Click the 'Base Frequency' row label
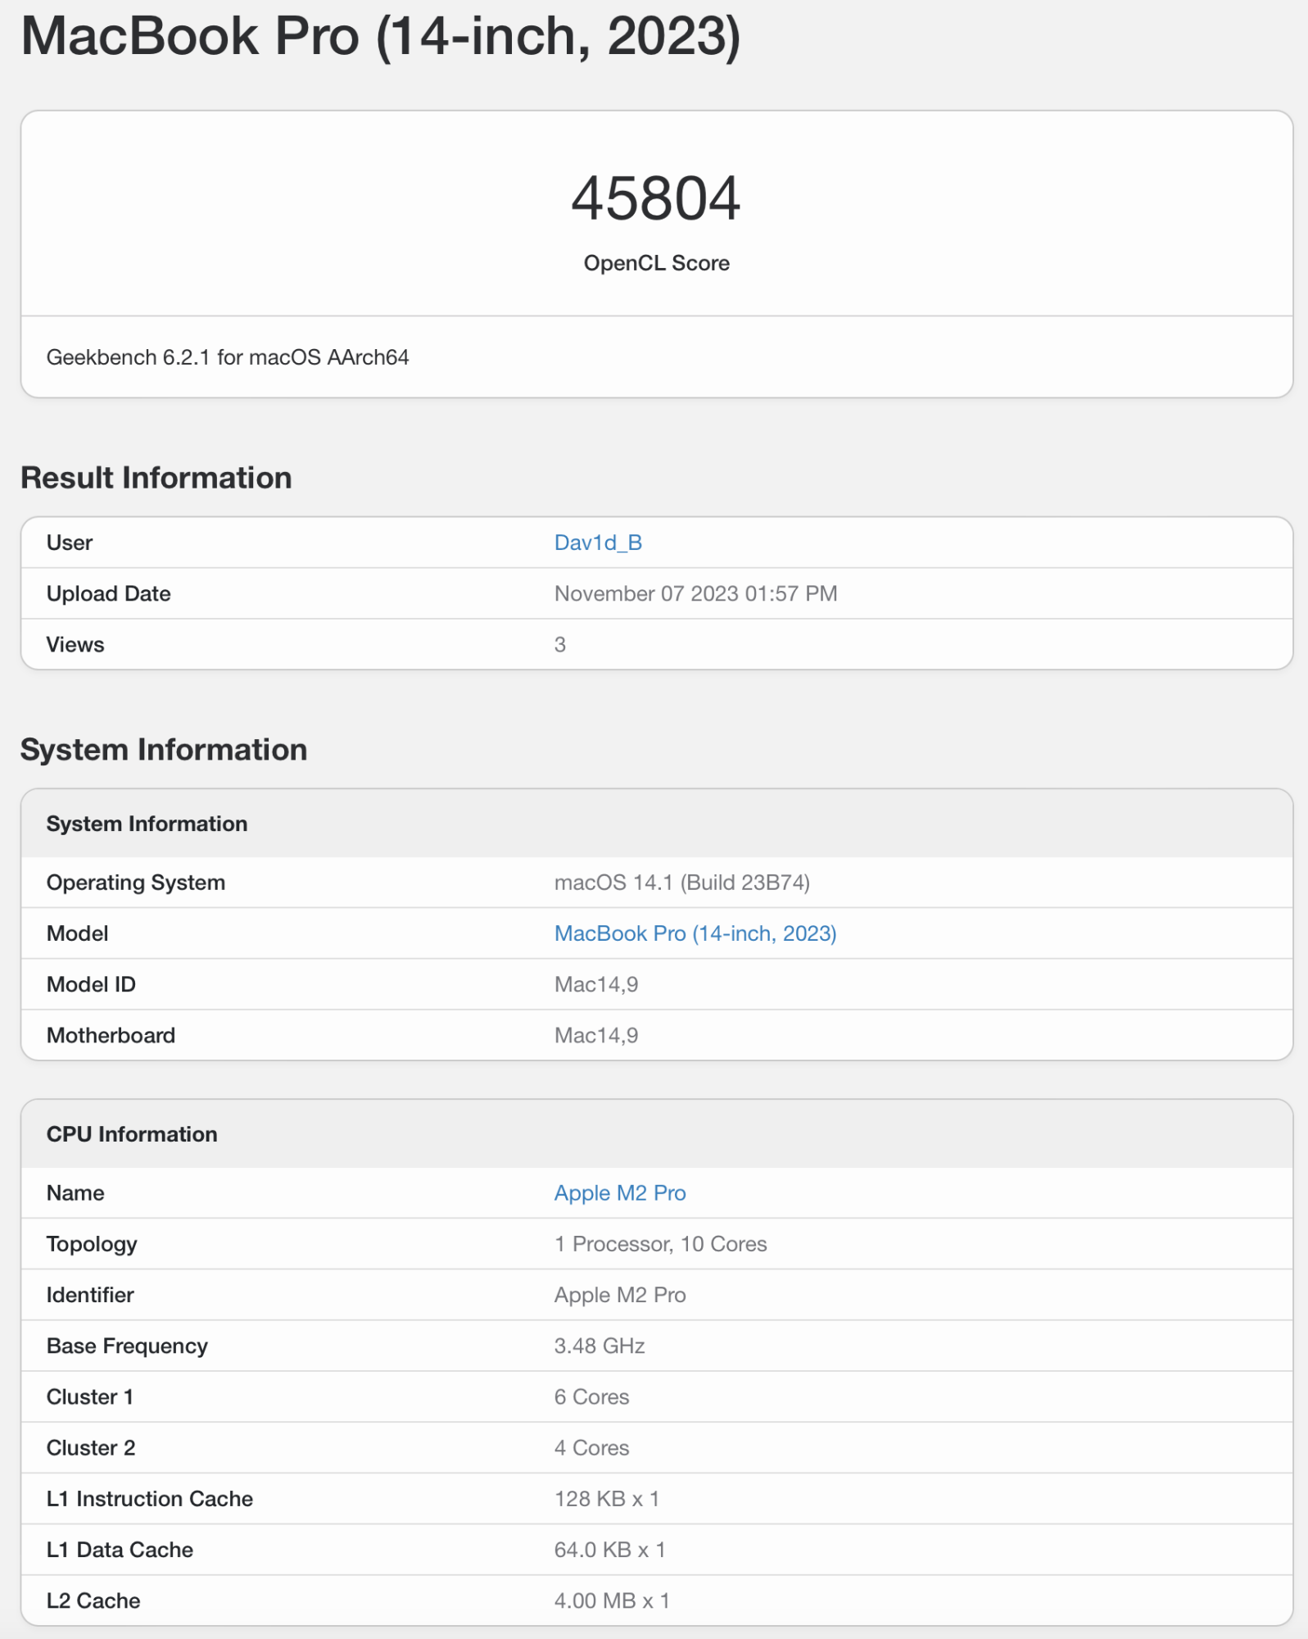1308x1639 pixels. click(x=127, y=1346)
